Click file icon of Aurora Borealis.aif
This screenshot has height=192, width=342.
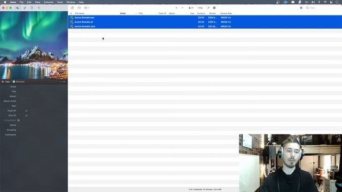[72, 22]
